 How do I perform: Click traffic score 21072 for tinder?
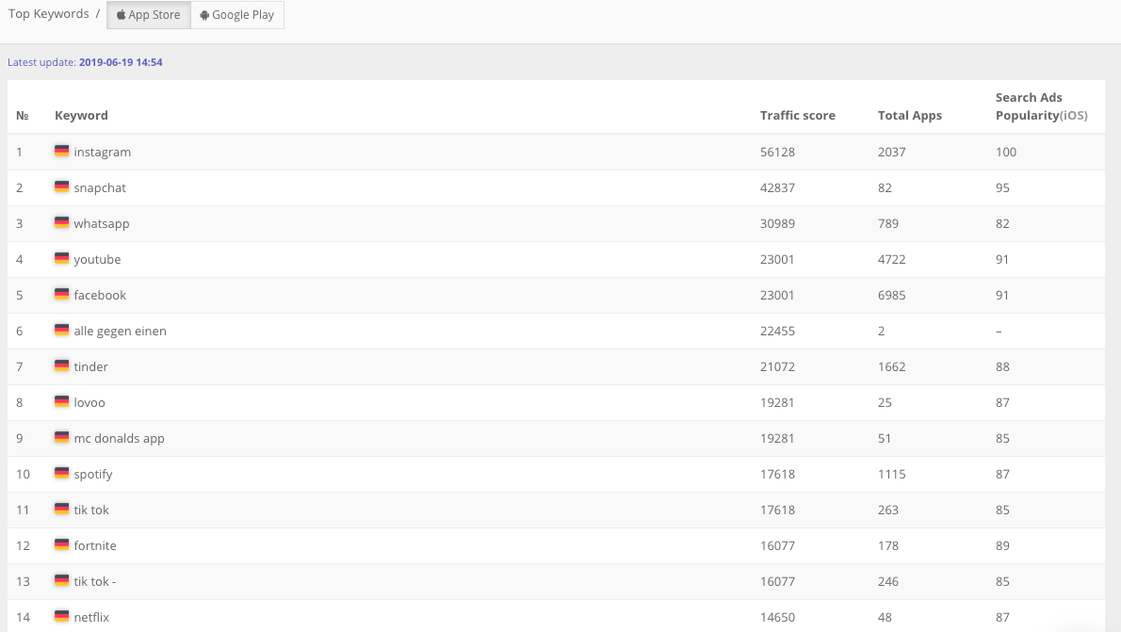click(x=777, y=366)
